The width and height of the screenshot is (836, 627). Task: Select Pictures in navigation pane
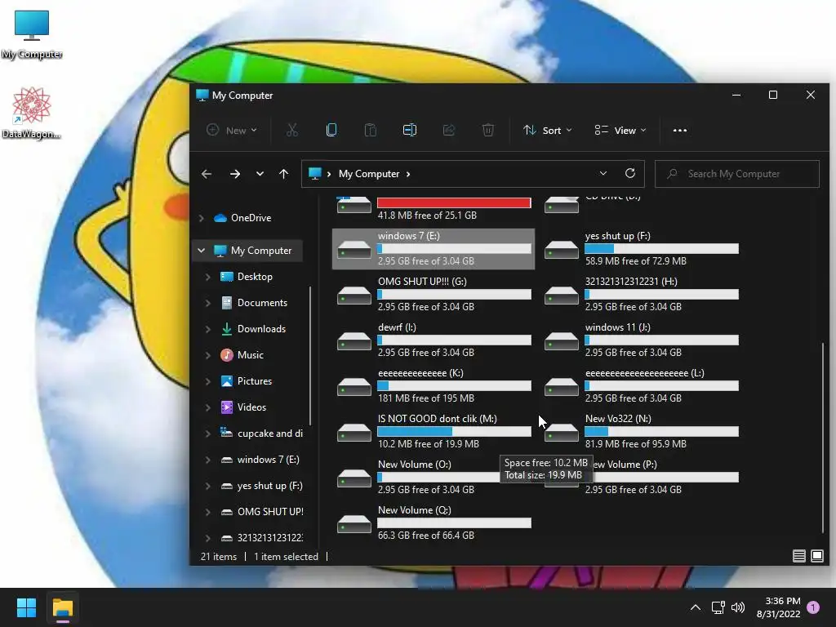(255, 381)
